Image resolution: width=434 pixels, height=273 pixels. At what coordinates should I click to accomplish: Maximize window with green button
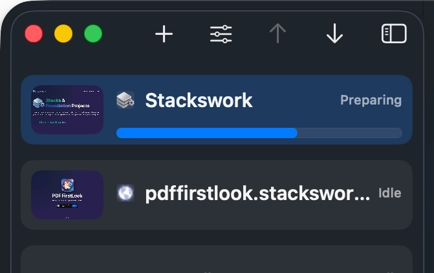pos(93,34)
